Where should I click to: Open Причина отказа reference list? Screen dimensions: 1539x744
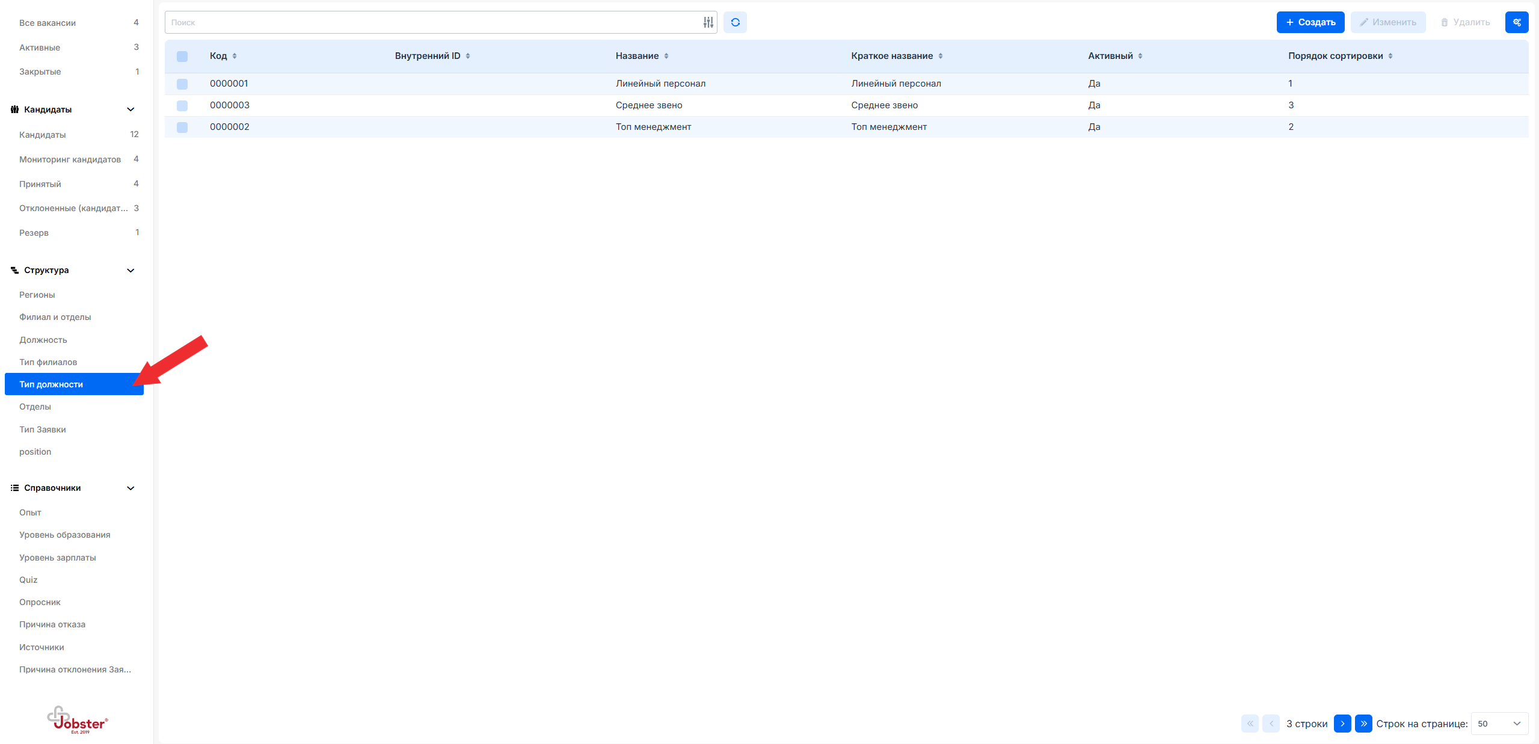[x=52, y=624]
